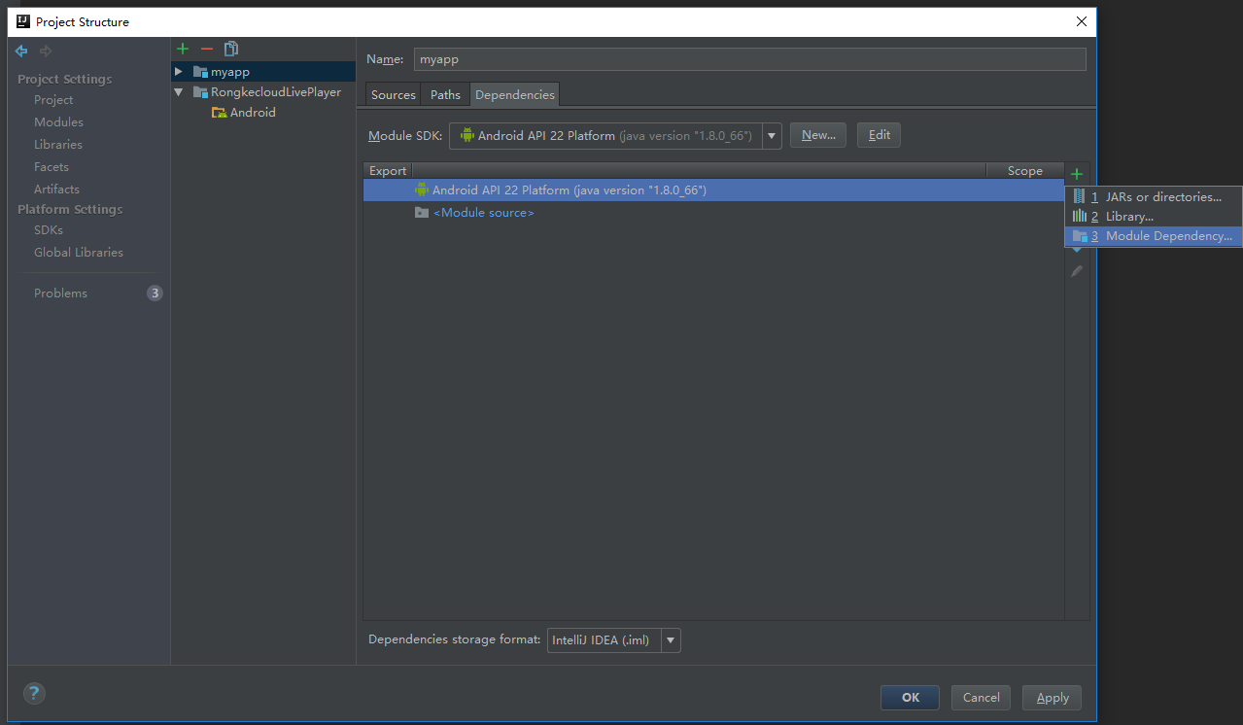Choose Module Dependency from the popup
Image resolution: width=1243 pixels, height=725 pixels.
click(1154, 236)
